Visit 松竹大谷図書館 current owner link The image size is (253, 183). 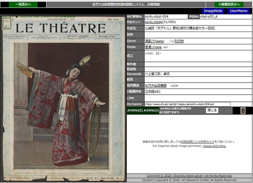[156, 85]
